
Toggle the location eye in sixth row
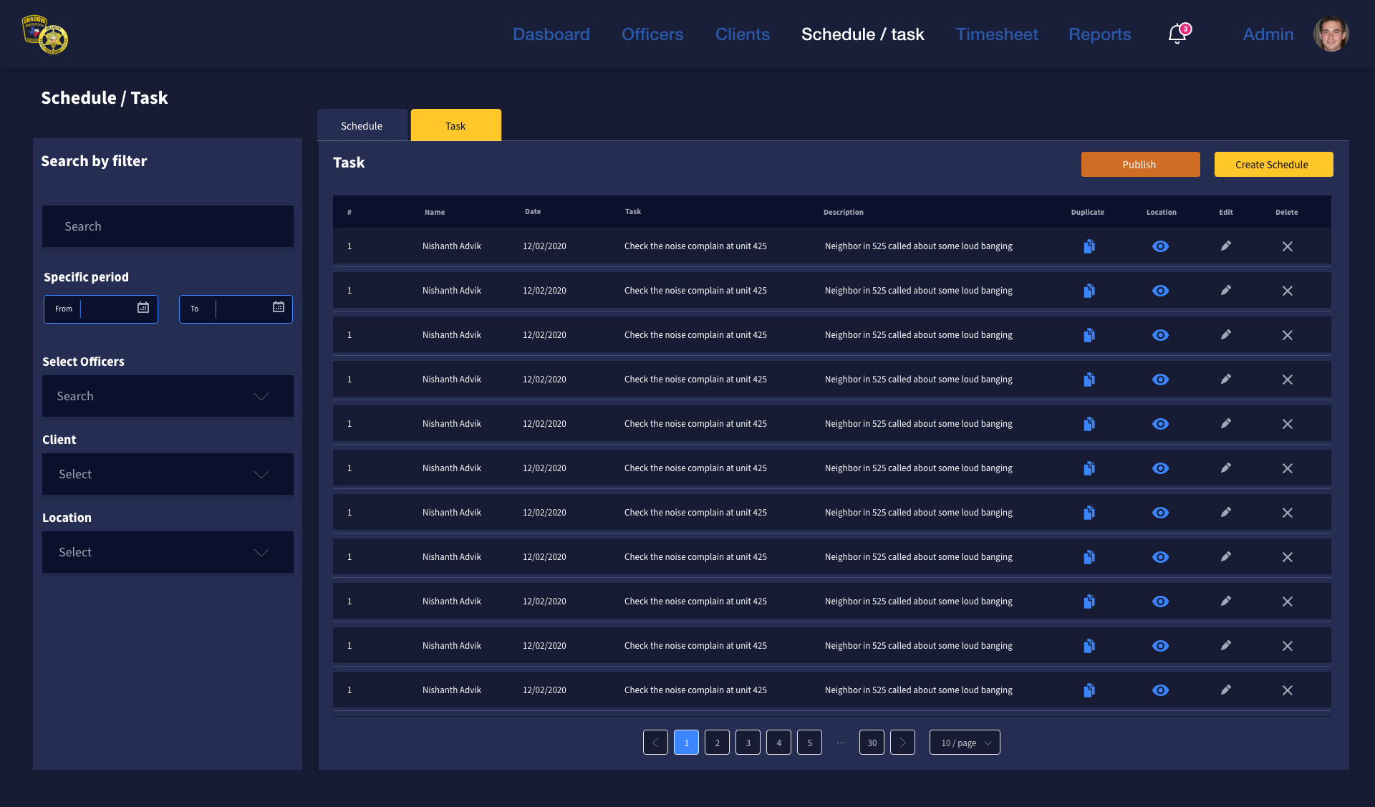tap(1160, 468)
